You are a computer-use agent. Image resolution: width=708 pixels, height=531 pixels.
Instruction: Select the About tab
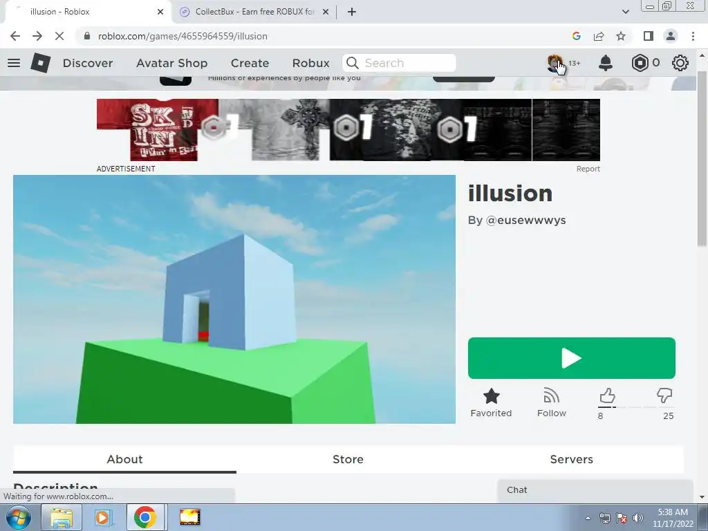point(124,459)
